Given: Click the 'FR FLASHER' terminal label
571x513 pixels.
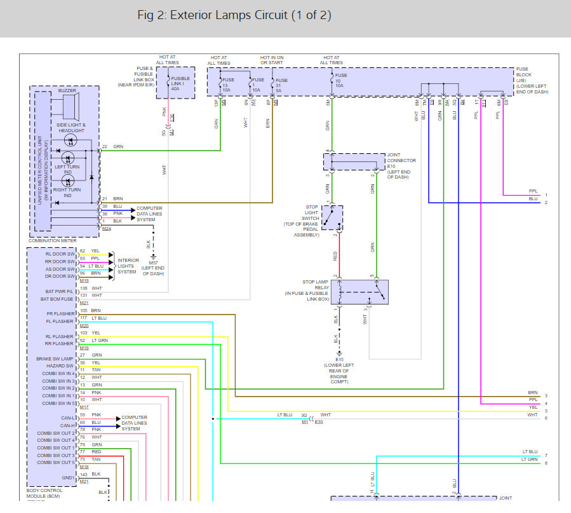Looking at the screenshot, I should coord(60,313).
